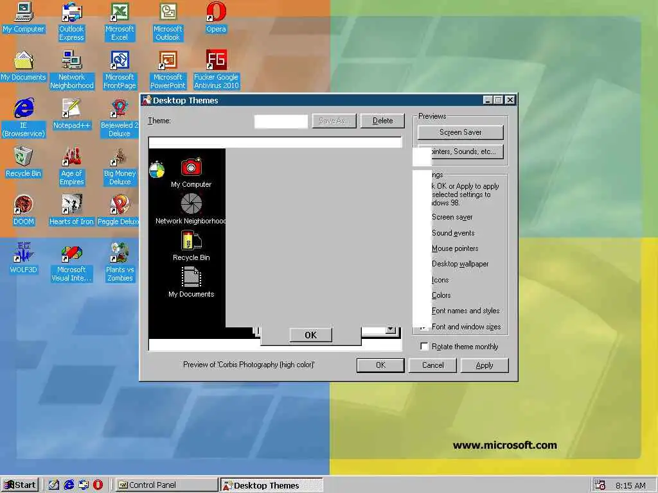Viewport: 658px width, 493px height.
Task: Click Microsoft Visual Inte... shortcut
Action: (72, 263)
